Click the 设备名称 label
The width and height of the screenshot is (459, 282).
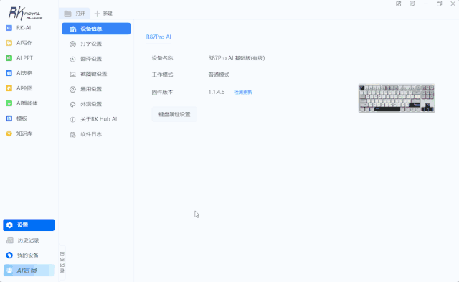(163, 58)
